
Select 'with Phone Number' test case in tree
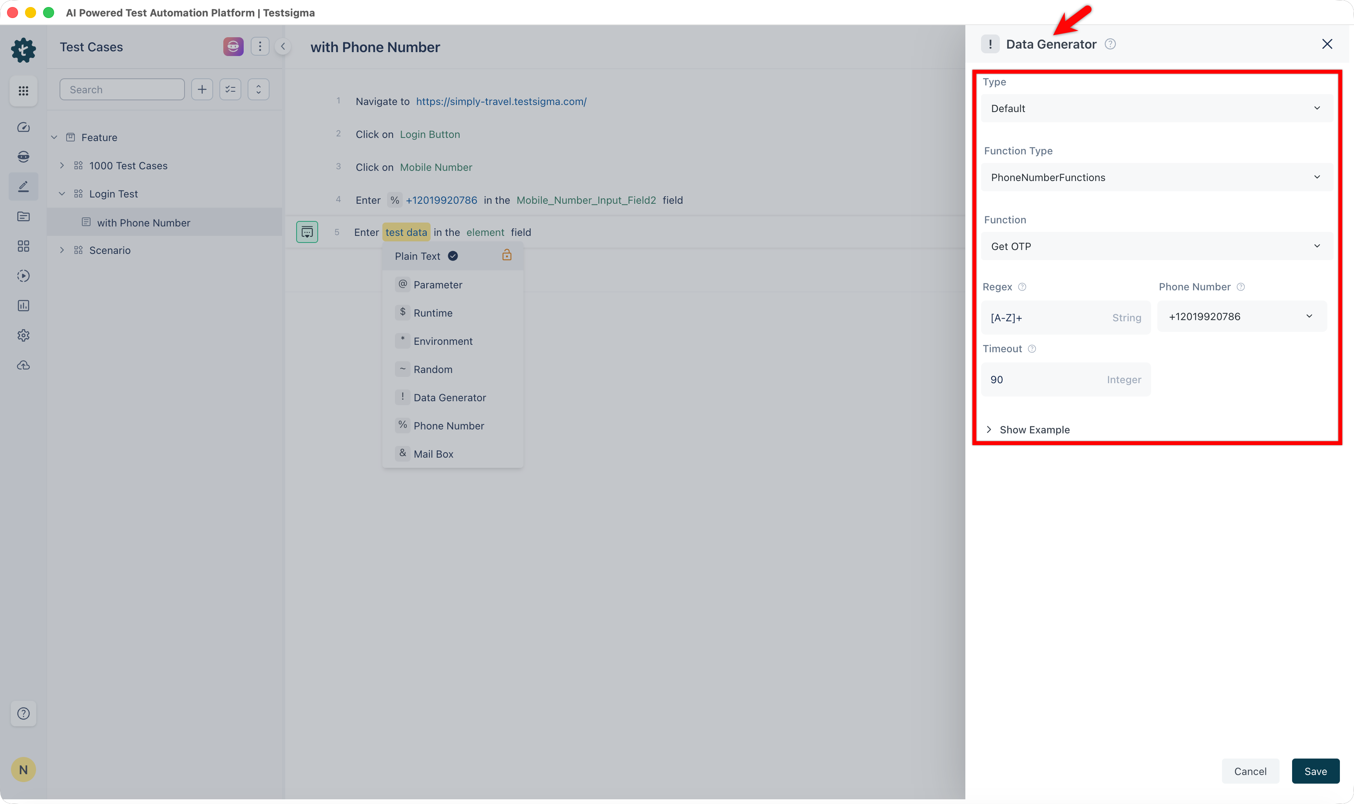pos(165,223)
